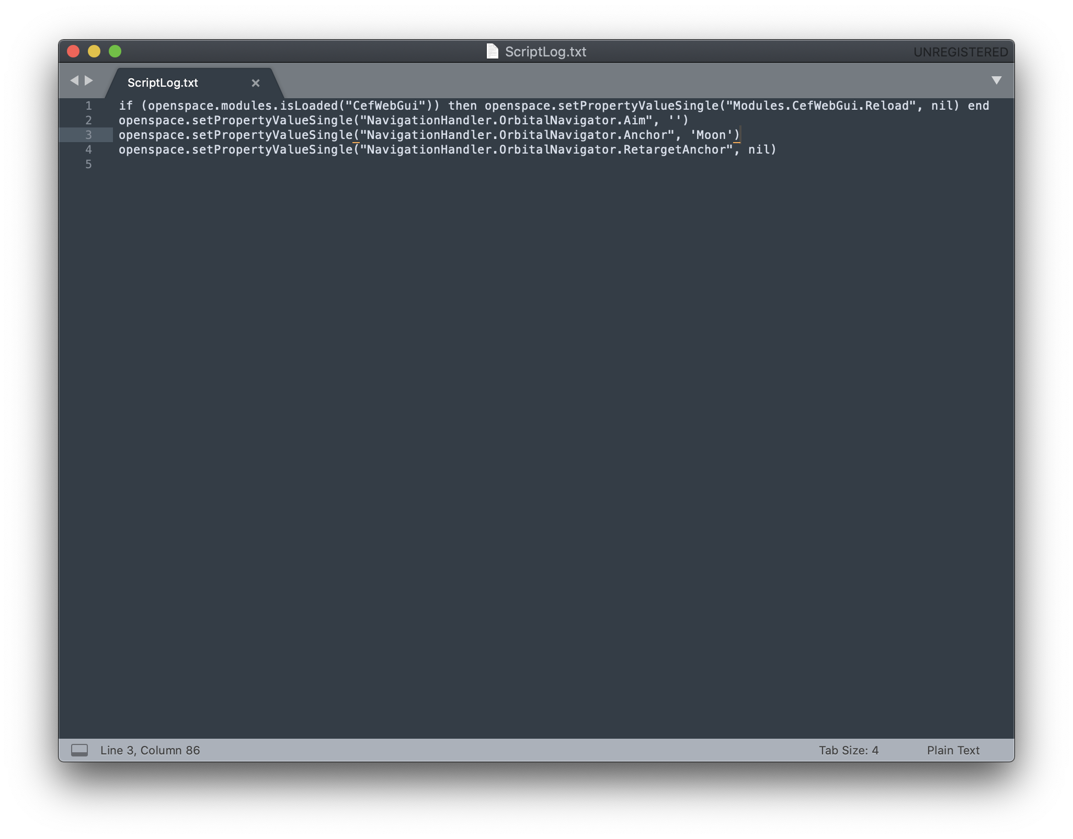The width and height of the screenshot is (1073, 839).
Task: Open the tab list dropdown arrow
Action: [996, 80]
